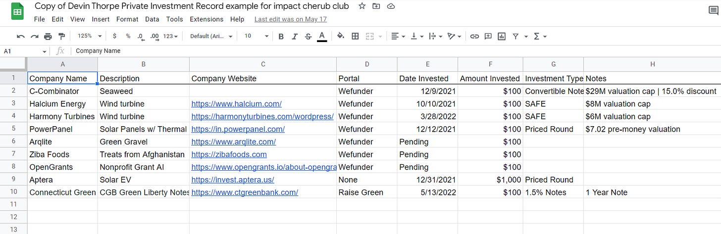The width and height of the screenshot is (721, 234).
Task: Select cell '1 Year Note'
Action: click(x=652, y=192)
